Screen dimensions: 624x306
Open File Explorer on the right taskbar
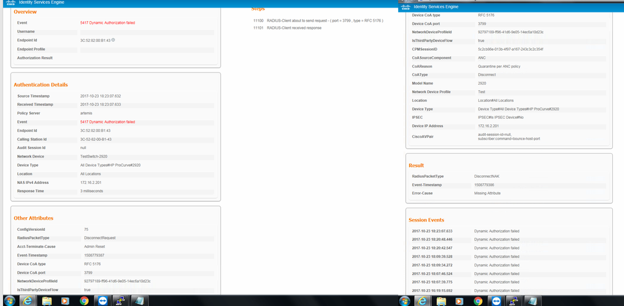pos(441,301)
